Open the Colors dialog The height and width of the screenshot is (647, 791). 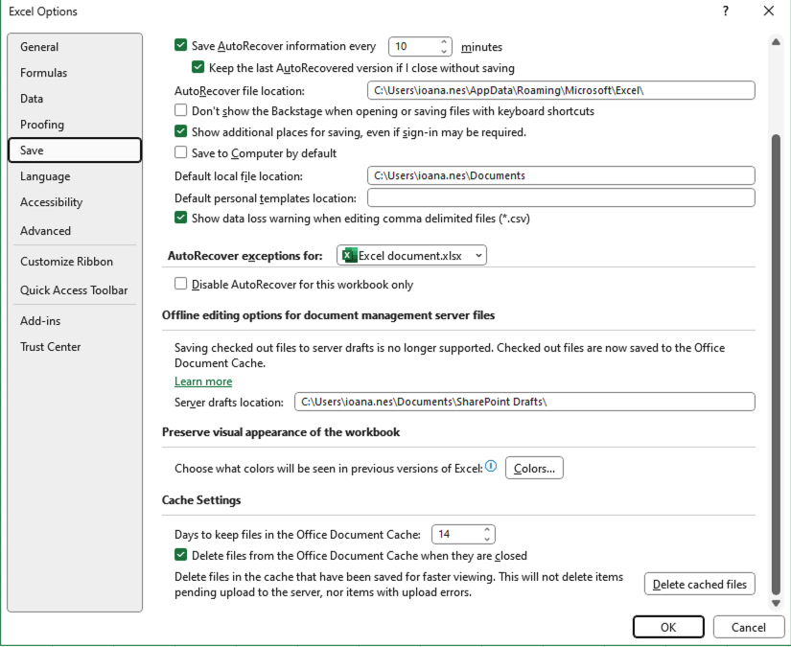click(534, 467)
